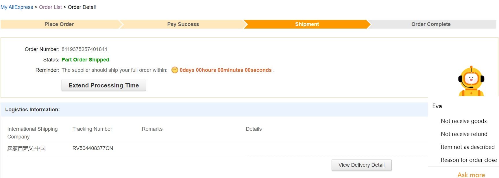
Task: Click the order number 8119375257401841
Action: pyautogui.click(x=84, y=49)
